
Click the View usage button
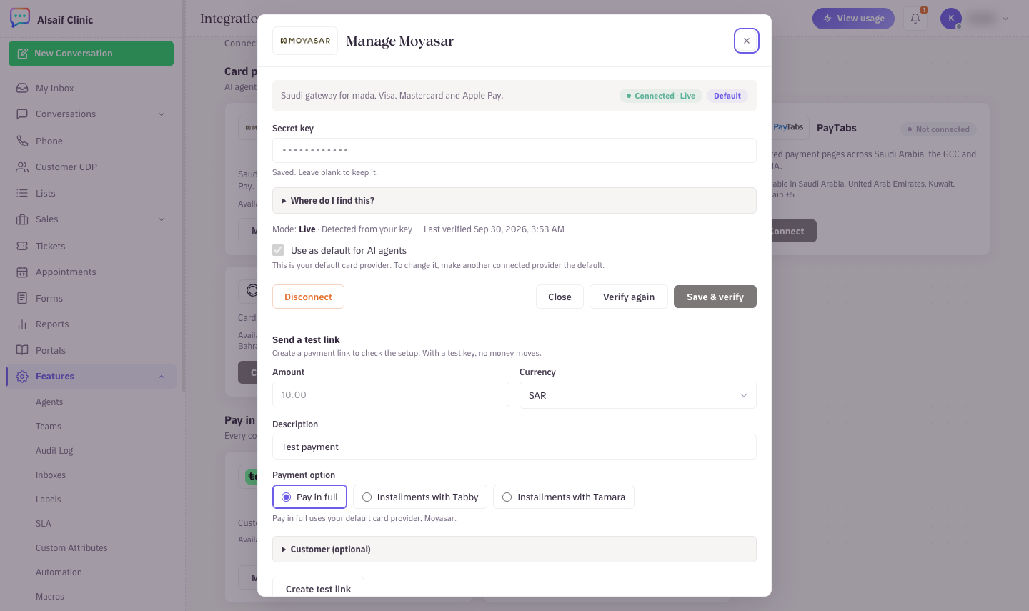[x=853, y=19]
